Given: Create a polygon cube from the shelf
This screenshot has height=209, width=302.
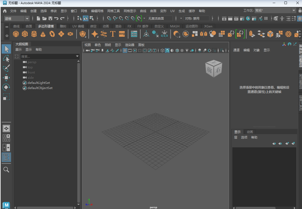Looking at the screenshot, I should (x=25, y=34).
